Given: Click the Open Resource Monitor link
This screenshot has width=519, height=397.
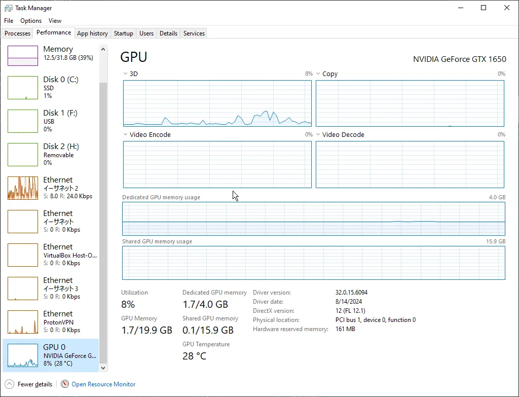Looking at the screenshot, I should [x=103, y=384].
